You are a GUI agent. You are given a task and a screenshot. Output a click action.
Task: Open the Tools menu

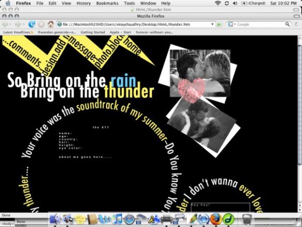pyautogui.click(x=130, y=3)
